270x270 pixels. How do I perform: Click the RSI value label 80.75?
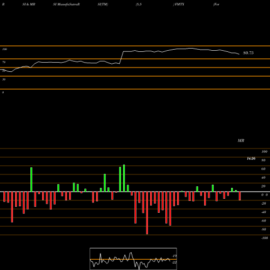coord(248,53)
